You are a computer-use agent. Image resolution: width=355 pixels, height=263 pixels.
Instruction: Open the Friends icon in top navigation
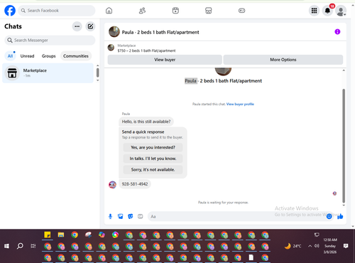[x=142, y=11]
